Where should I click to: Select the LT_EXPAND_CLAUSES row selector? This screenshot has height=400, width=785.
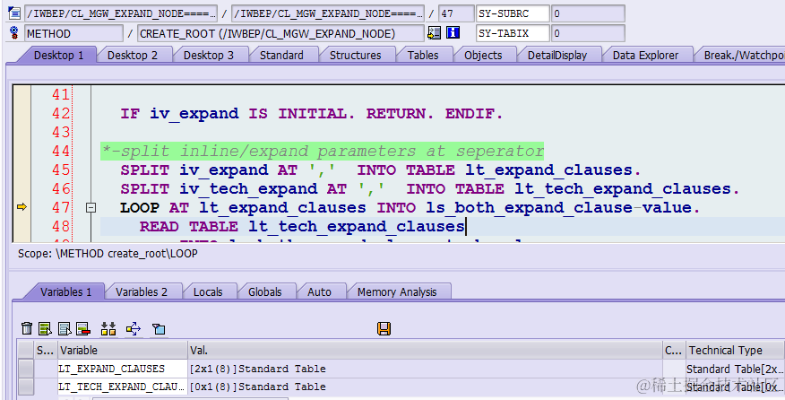coord(25,369)
